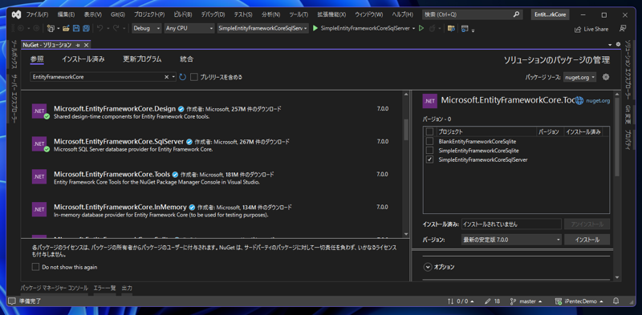Open the nuget.org link in details pane
Viewport: 642px width, 315px height.
click(598, 101)
